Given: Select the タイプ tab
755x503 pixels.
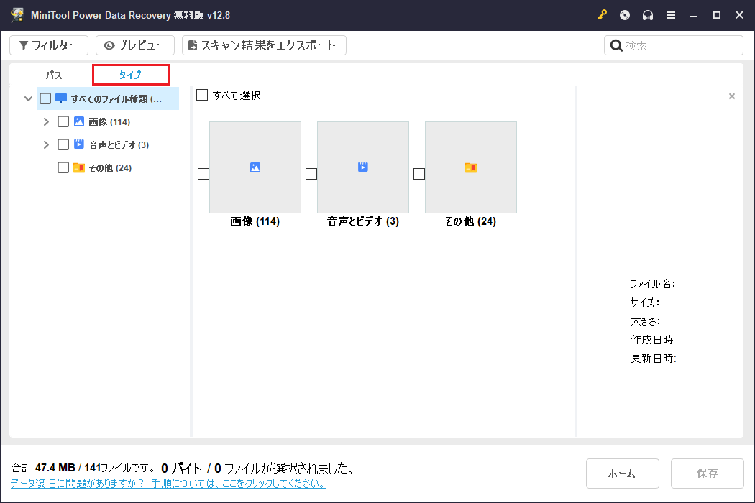Looking at the screenshot, I should tap(130, 74).
